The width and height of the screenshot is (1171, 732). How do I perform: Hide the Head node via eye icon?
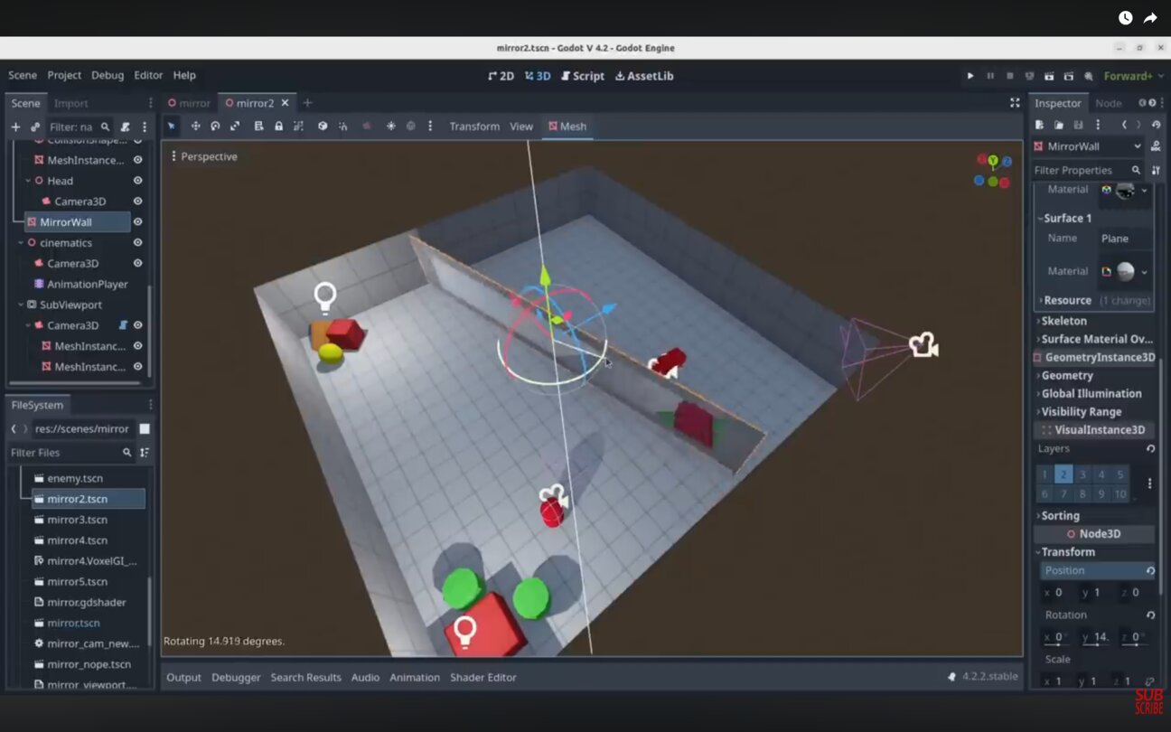pos(138,181)
